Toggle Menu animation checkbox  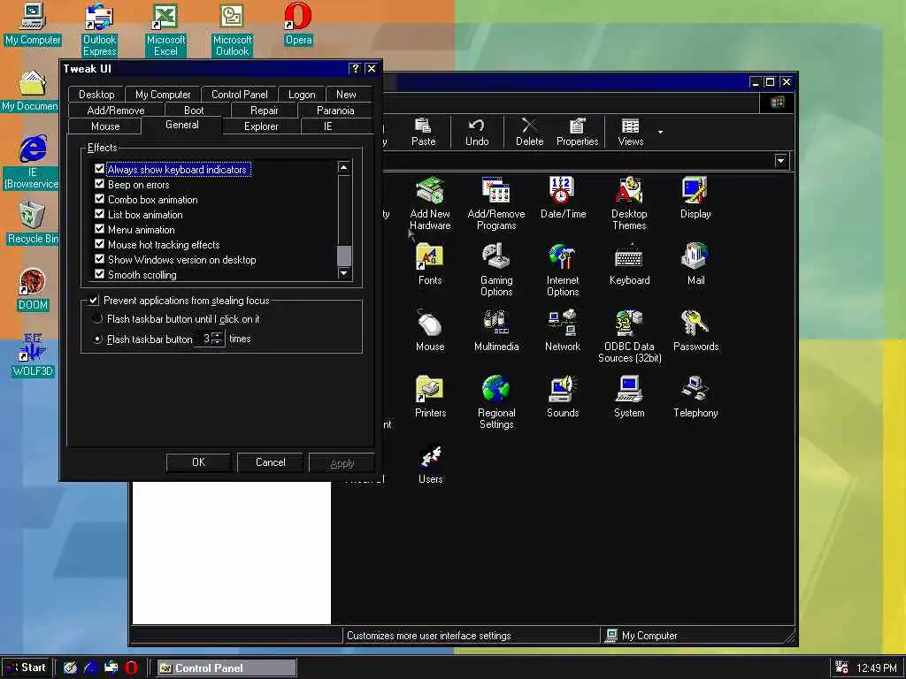coord(99,229)
